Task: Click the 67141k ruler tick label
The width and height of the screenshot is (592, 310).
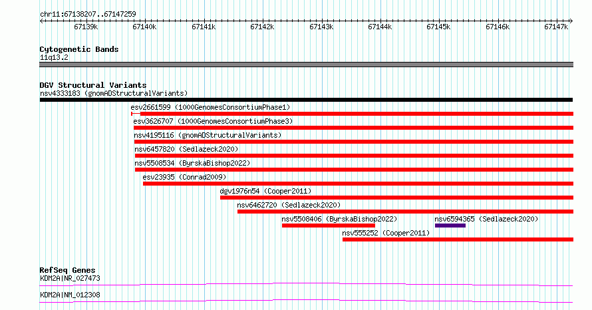Action: pyautogui.click(x=204, y=27)
